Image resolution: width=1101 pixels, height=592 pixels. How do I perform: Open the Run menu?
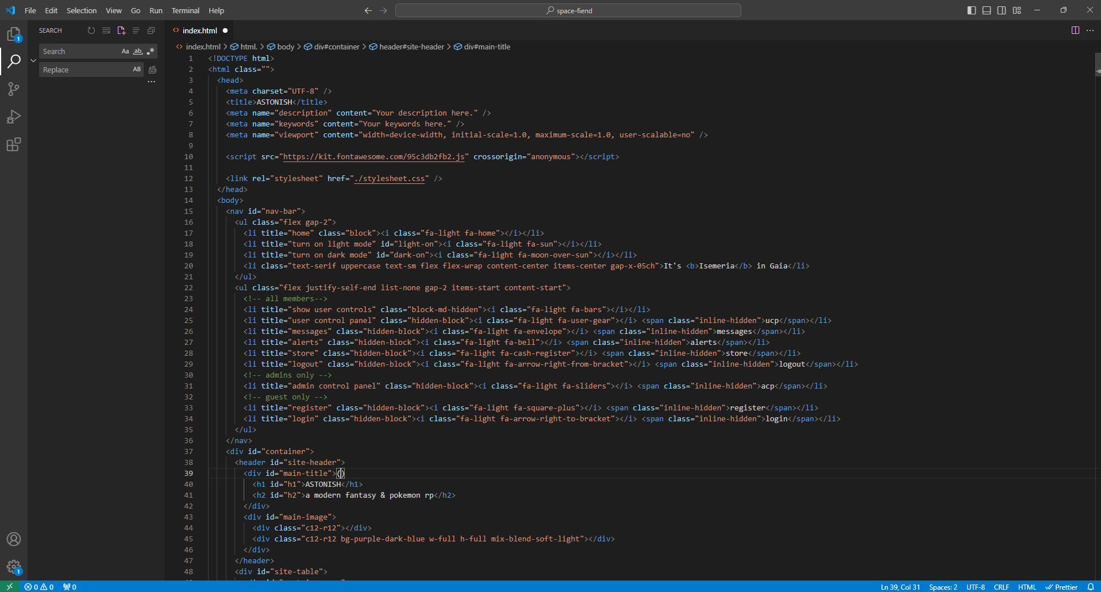(x=156, y=10)
